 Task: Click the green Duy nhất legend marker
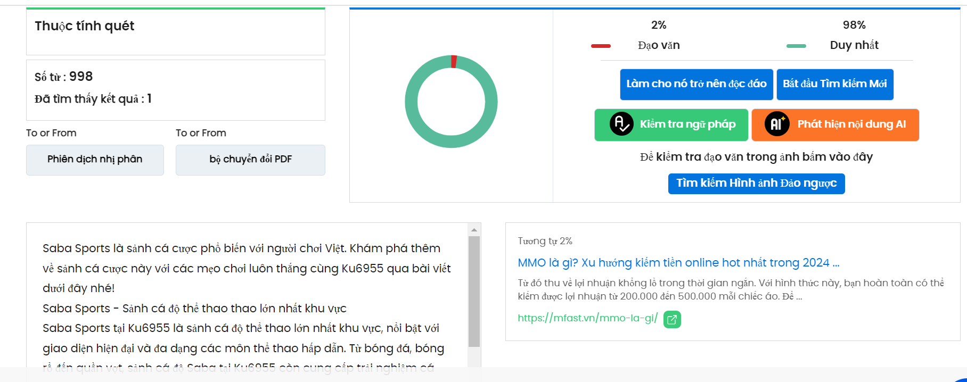796,46
